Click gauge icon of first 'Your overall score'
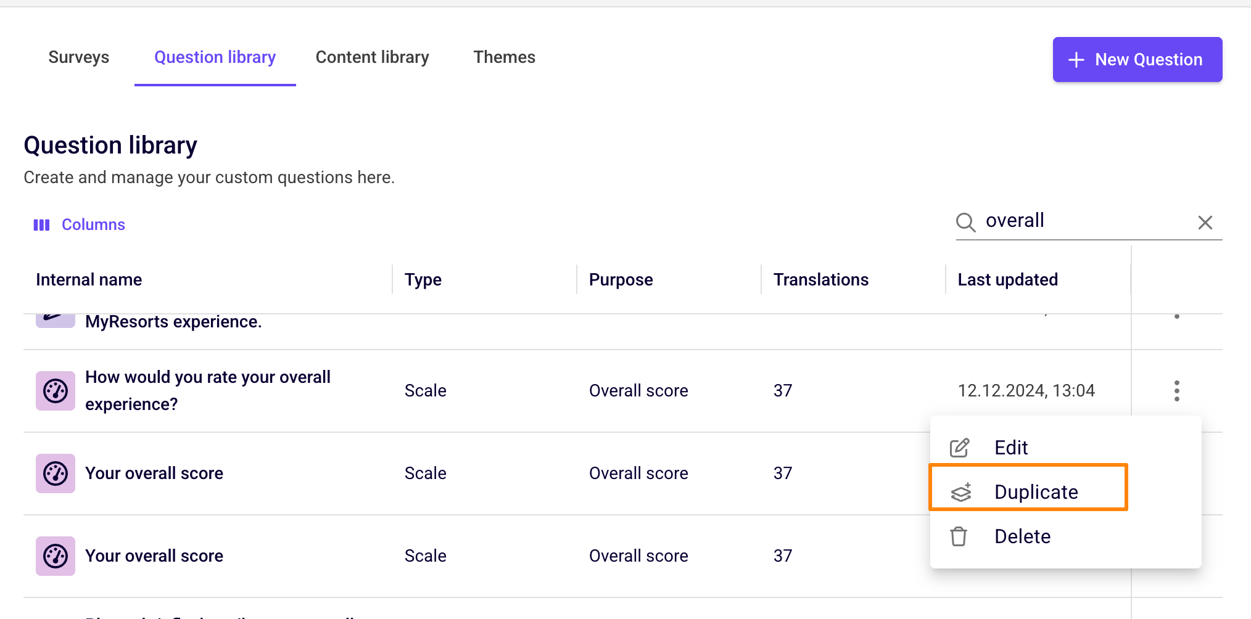 point(56,473)
